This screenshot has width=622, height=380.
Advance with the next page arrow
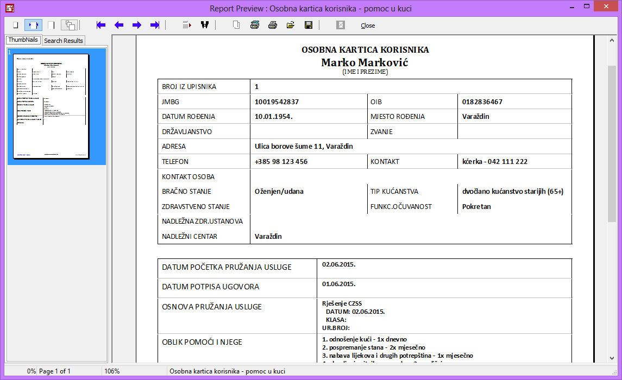(x=137, y=25)
